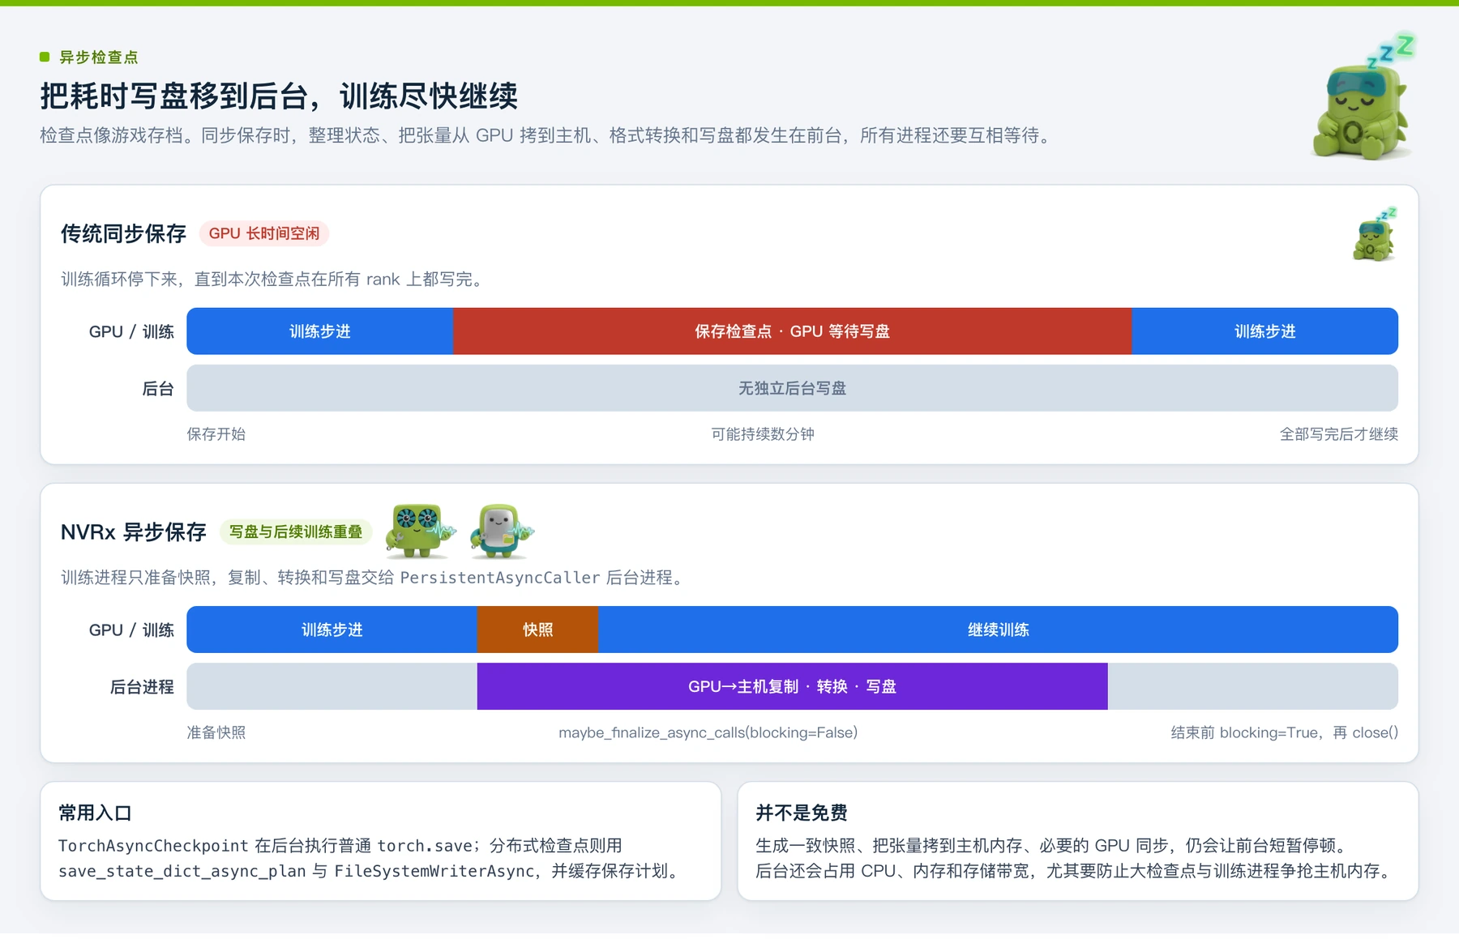The height and width of the screenshot is (939, 1459).
Task: Click 'TorchAsyncCheckpoint' in the 常用入口 card
Action: [153, 845]
